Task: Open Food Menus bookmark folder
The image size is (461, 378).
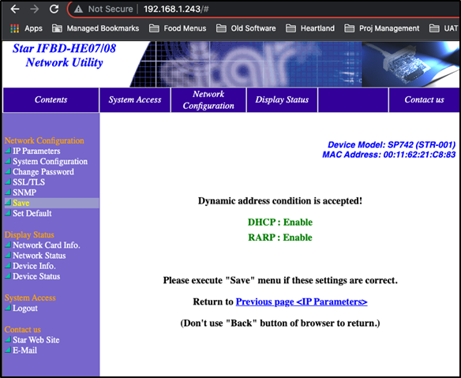Action: pyautogui.click(x=178, y=28)
